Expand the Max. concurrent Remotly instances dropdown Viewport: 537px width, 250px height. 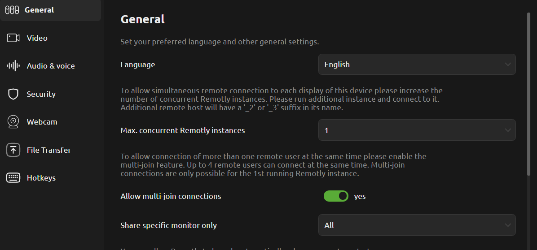point(417,130)
